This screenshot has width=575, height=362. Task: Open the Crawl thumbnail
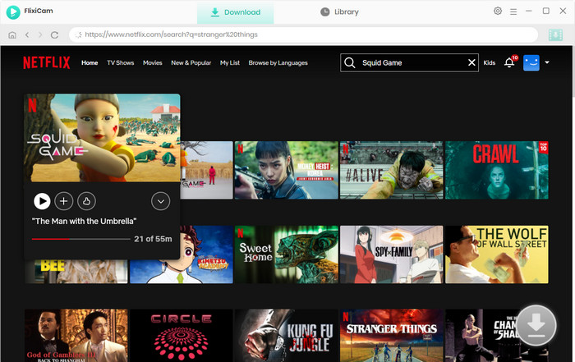pyautogui.click(x=497, y=170)
